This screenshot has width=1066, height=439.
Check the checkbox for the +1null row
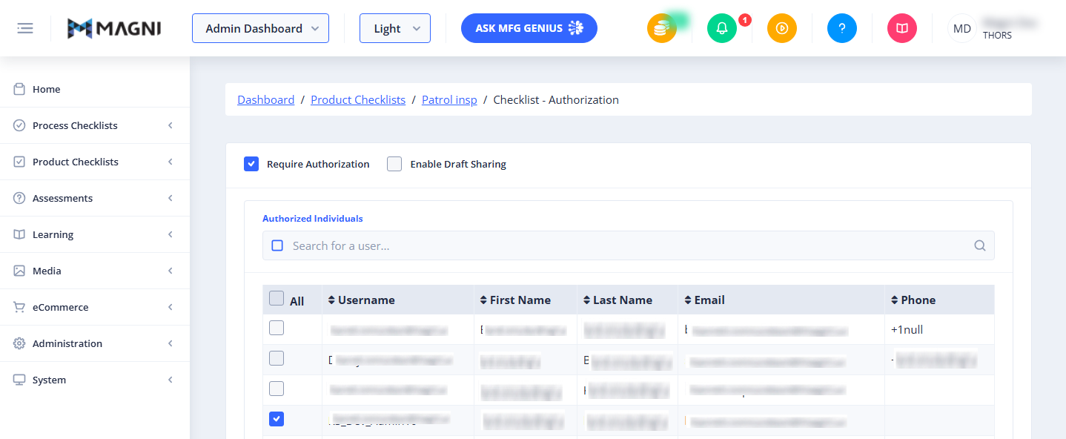coord(276,328)
